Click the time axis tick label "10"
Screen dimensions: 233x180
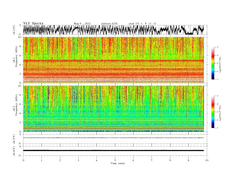[x=207, y=160]
